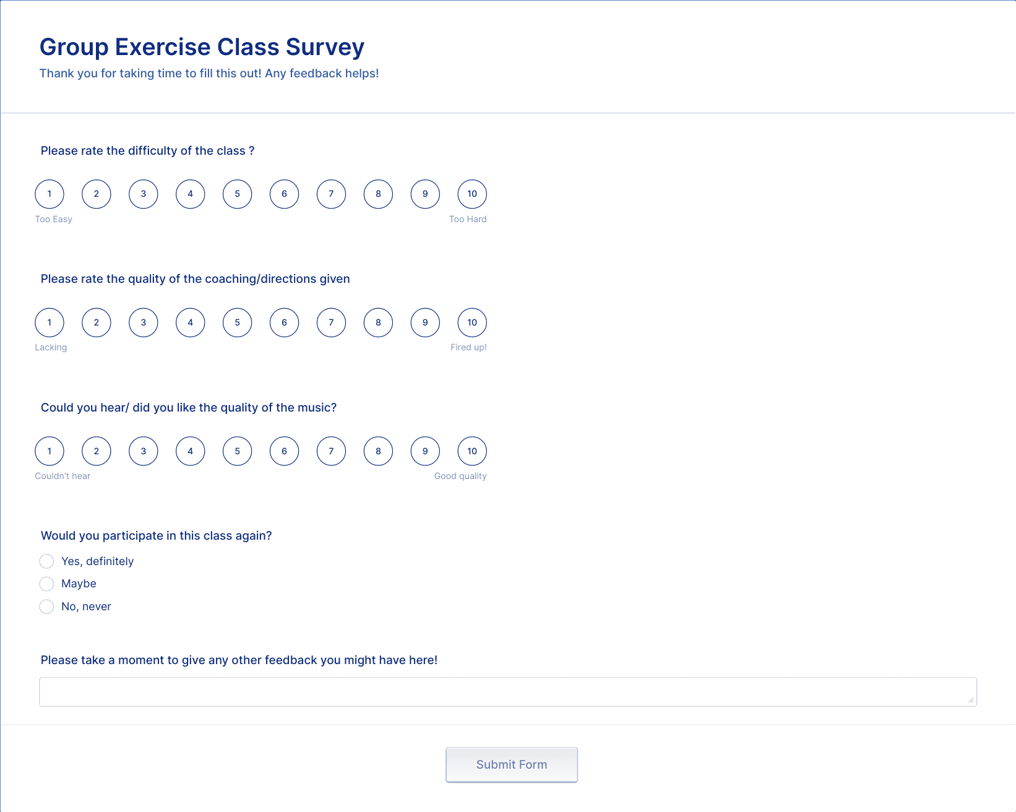Select 8 on the difficulty rating scale
The width and height of the screenshot is (1016, 812).
pyautogui.click(x=379, y=194)
